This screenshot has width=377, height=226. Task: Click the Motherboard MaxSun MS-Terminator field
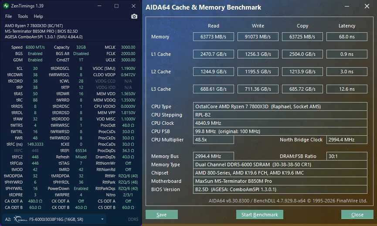(280, 181)
